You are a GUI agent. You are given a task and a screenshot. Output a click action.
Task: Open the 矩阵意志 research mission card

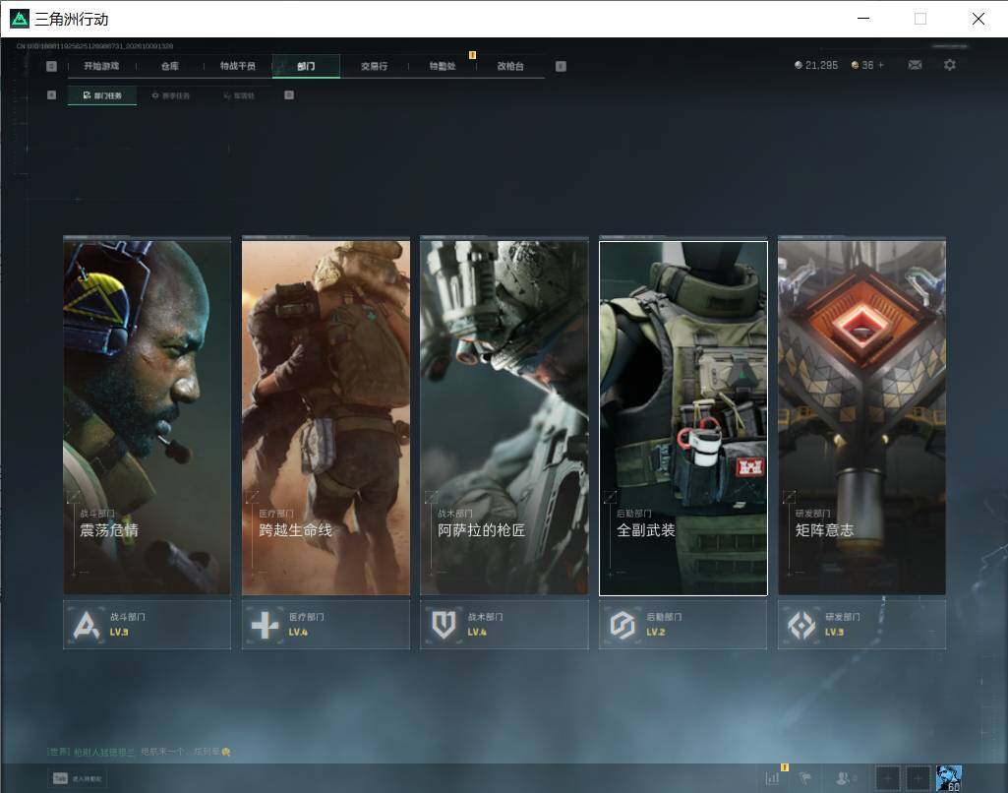[862, 417]
